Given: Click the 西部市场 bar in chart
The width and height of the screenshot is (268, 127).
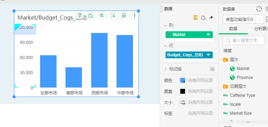Looking at the screenshot, I should pyautogui.click(x=99, y=60).
